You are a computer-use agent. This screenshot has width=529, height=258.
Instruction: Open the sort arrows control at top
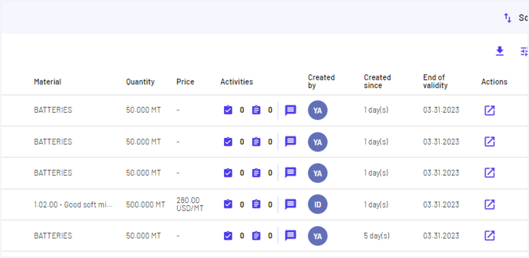pyautogui.click(x=508, y=18)
